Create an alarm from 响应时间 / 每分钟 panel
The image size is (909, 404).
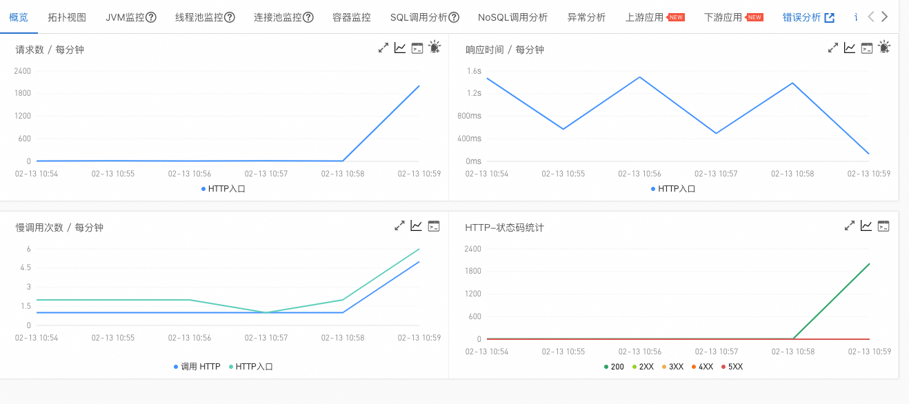[x=884, y=47]
